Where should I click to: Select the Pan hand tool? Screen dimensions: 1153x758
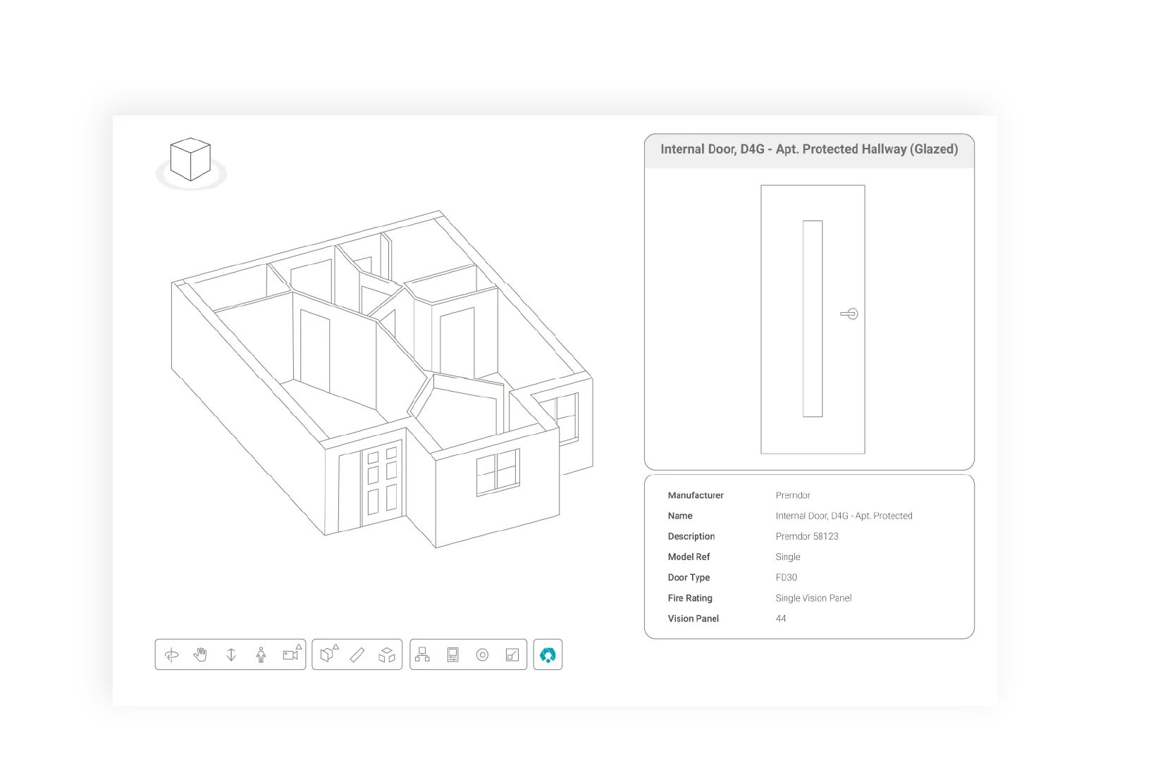(x=201, y=655)
